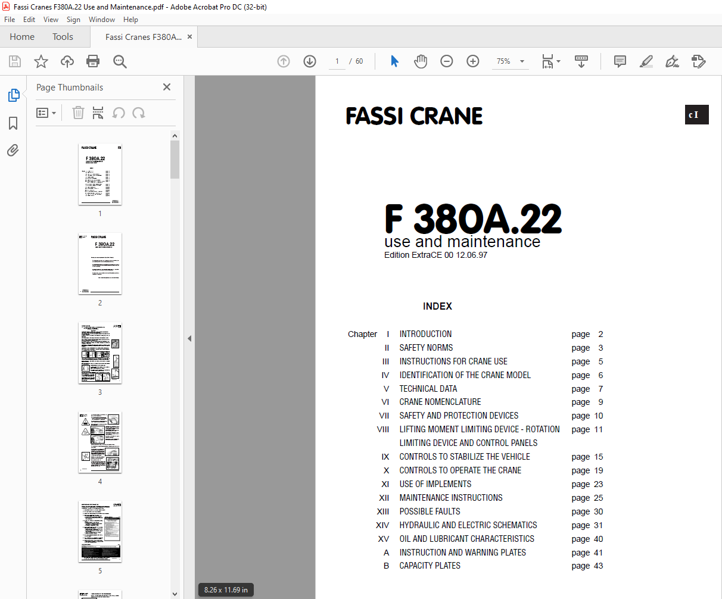
Task: Click the MAINTENANCE INSTRUCTIONS index entry
Action: [451, 498]
